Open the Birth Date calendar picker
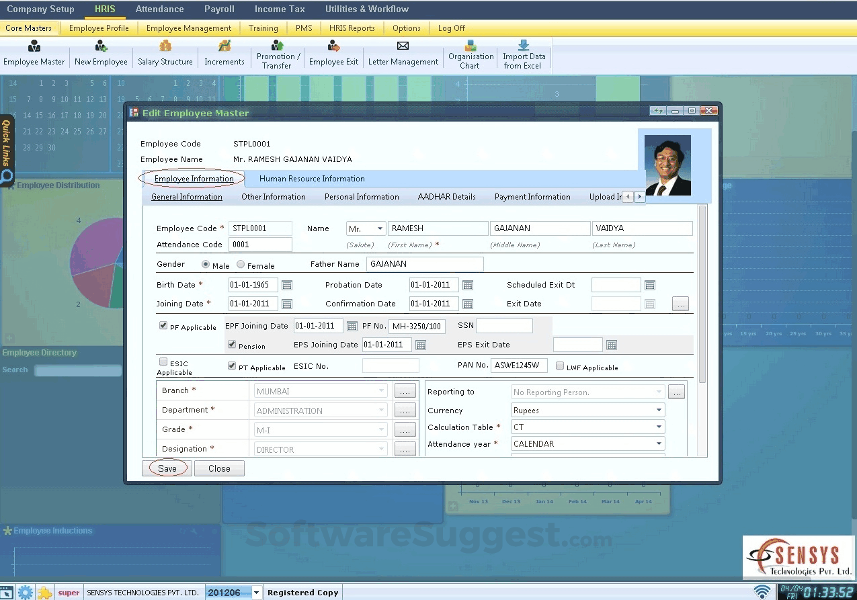This screenshot has width=857, height=600. click(287, 286)
